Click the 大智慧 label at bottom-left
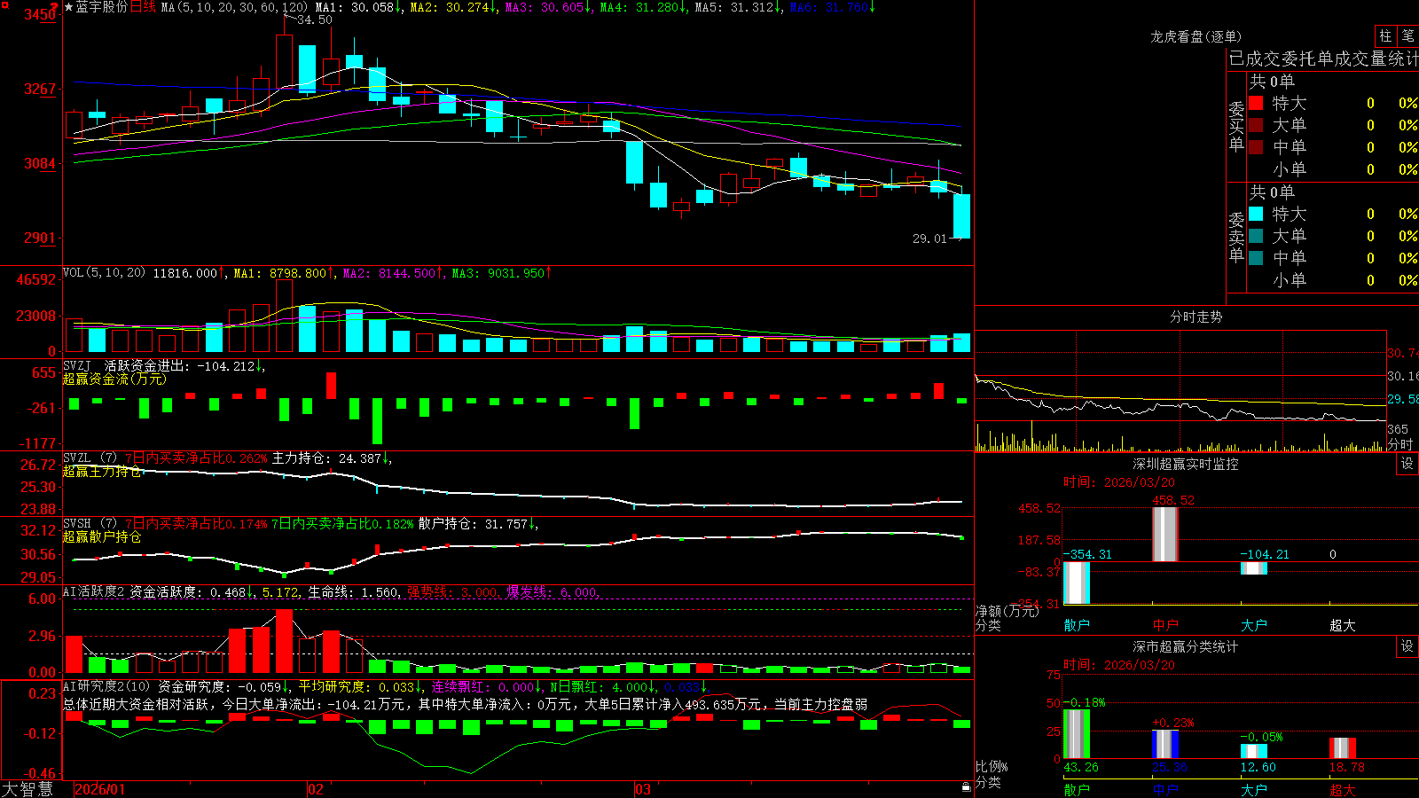 coord(27,789)
